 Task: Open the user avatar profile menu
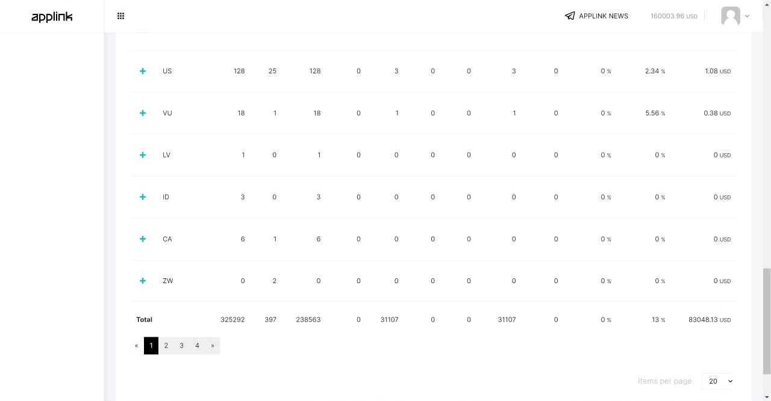point(730,16)
